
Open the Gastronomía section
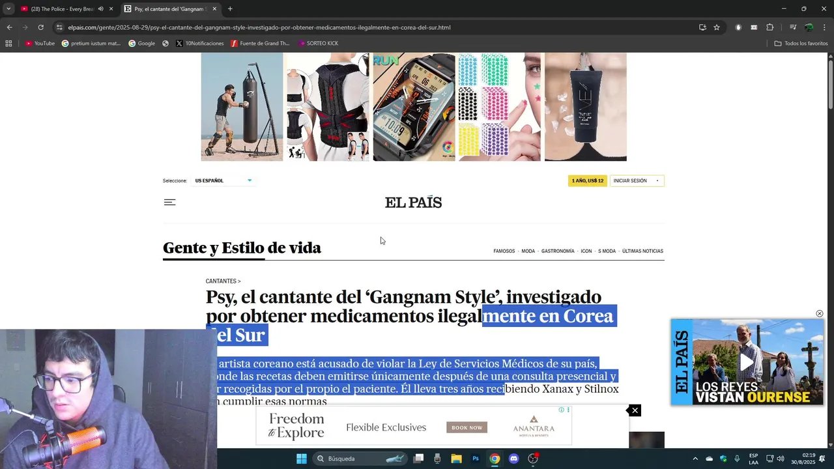558,251
